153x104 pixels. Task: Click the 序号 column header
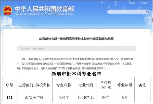click(x=9, y=85)
